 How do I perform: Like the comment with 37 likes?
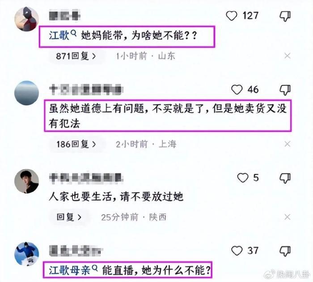coord(237,251)
